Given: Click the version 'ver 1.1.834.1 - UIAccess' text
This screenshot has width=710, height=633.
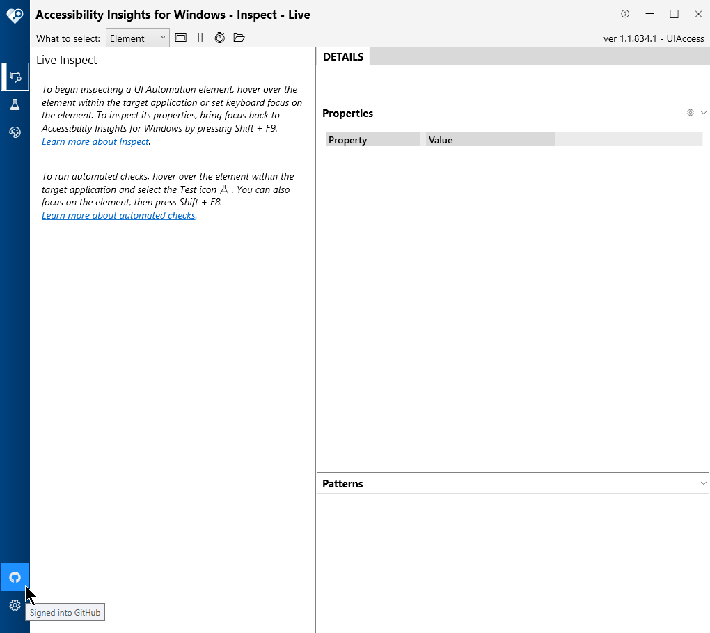Looking at the screenshot, I should [654, 38].
